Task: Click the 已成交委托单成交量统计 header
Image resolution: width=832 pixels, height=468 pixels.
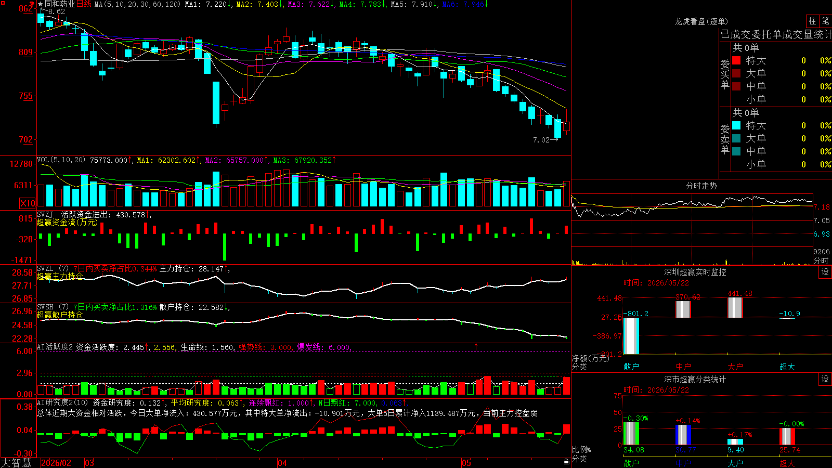Action: tap(776, 34)
